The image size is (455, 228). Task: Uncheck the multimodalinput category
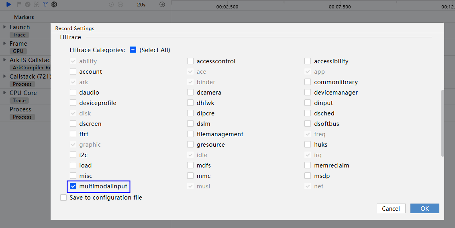pos(73,186)
